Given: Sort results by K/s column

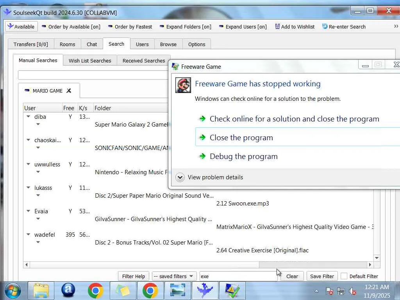Looking at the screenshot, I should pos(86,108).
